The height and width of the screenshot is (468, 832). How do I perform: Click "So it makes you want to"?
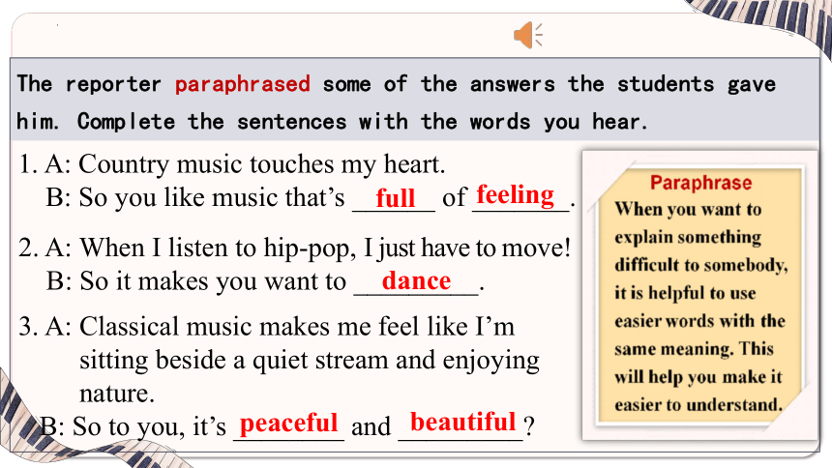[x=213, y=281]
